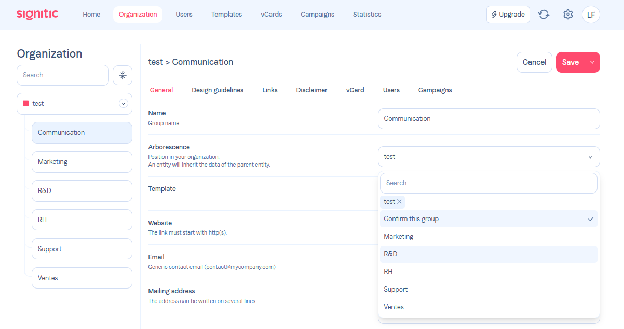Choose R&D in the dropdown list
The image size is (624, 329).
pyautogui.click(x=489, y=254)
